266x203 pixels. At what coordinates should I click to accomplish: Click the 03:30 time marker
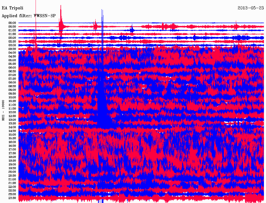[x=12, y=49]
